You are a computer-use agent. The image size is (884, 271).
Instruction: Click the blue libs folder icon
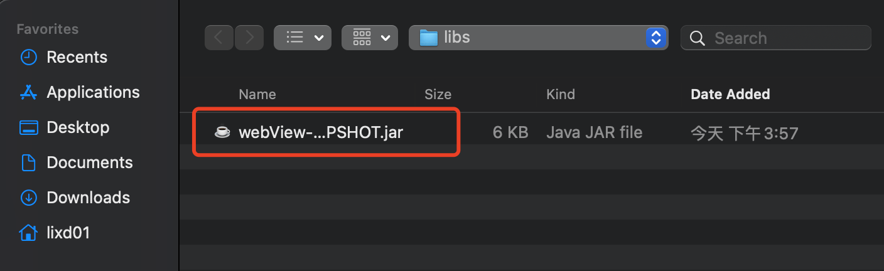[x=428, y=38]
